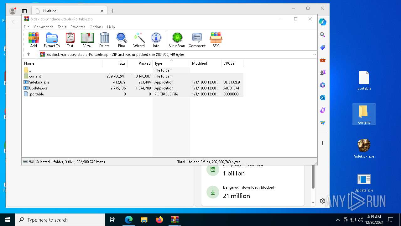The height and width of the screenshot is (226, 401).
Task: Sort list by Name column
Action: tap(62, 63)
